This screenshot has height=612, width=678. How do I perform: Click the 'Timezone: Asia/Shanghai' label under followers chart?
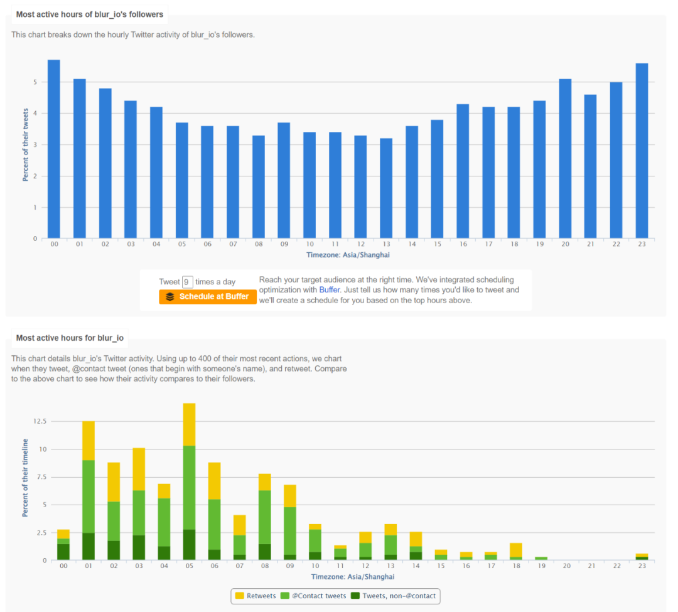point(348,255)
